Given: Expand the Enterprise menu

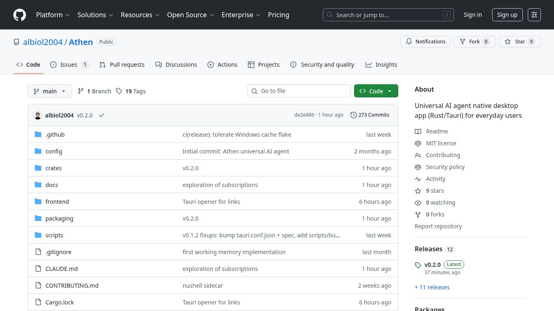Looking at the screenshot, I should point(241,15).
